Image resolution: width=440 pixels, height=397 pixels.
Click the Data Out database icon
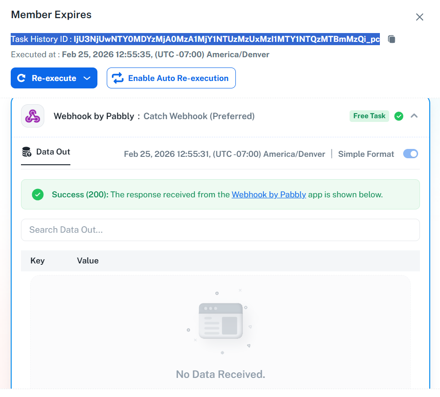(x=27, y=152)
